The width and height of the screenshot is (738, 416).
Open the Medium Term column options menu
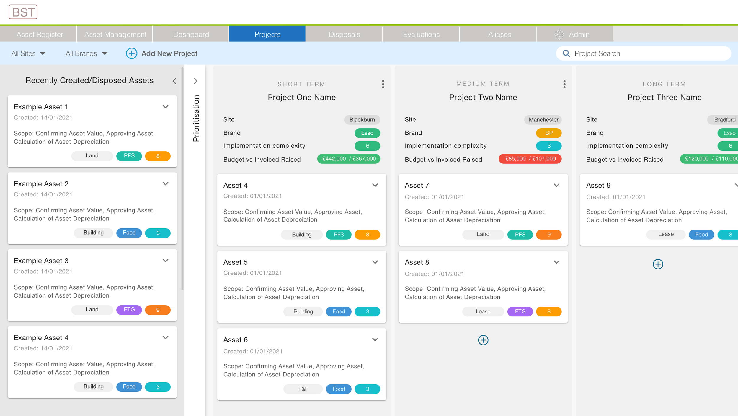tap(564, 84)
